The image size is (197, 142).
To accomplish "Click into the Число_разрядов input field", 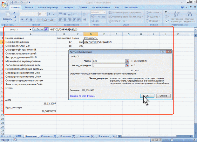I will [x=108, y=65].
